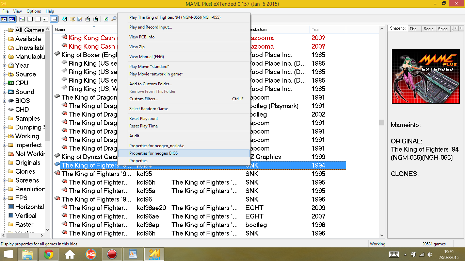Switch to details view toolbar icon
Screen dimensions: 465x261
tap(46, 19)
